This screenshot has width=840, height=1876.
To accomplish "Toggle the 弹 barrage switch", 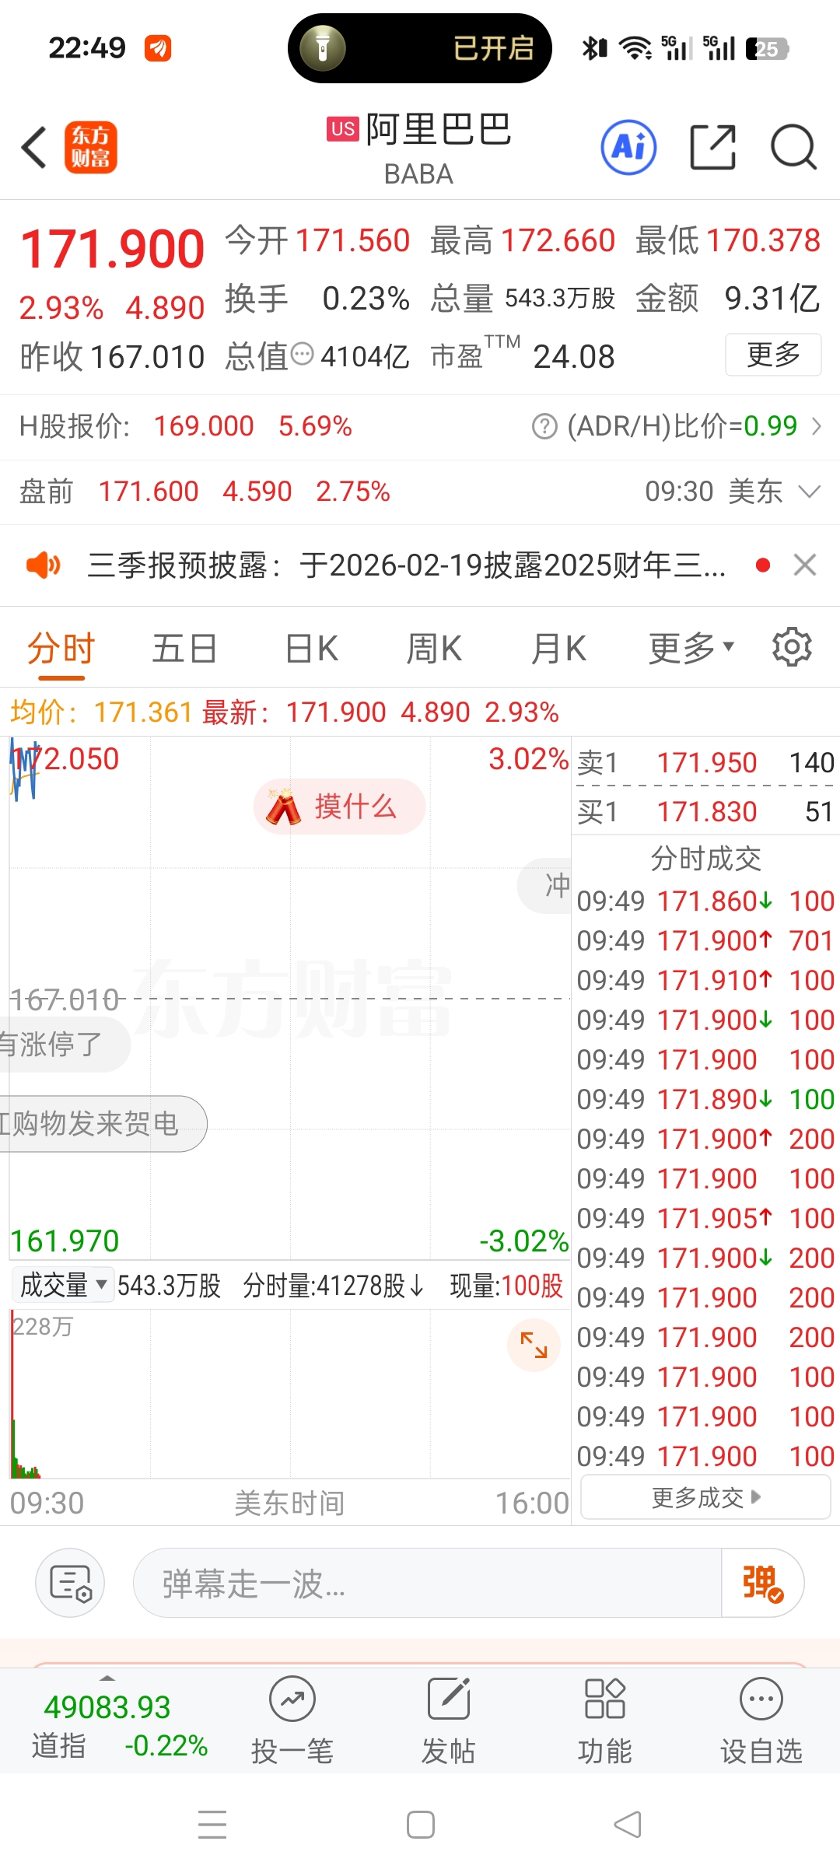I will click(x=762, y=1583).
